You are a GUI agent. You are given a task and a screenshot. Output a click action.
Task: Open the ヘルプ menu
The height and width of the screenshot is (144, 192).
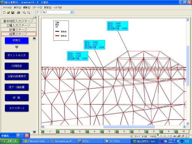click(x=58, y=8)
